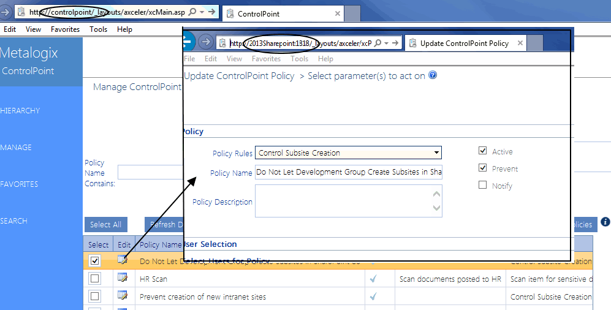611x310 pixels.
Task: Enable the Notify checkbox
Action: pos(482,184)
